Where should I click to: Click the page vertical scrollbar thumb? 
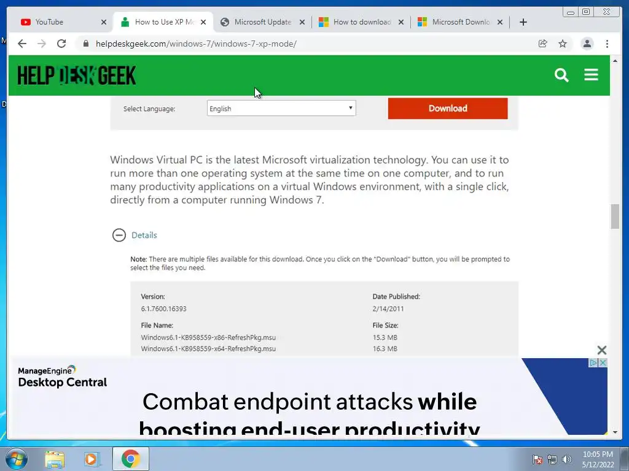coord(615,216)
